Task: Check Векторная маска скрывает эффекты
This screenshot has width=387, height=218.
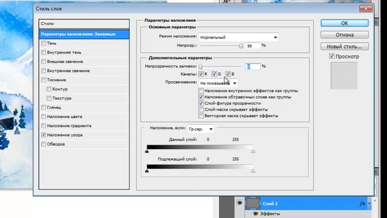Action: tap(201, 116)
